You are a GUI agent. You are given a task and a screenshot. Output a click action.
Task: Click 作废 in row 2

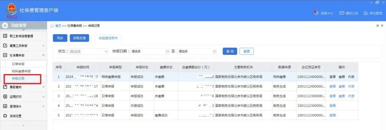351,87
